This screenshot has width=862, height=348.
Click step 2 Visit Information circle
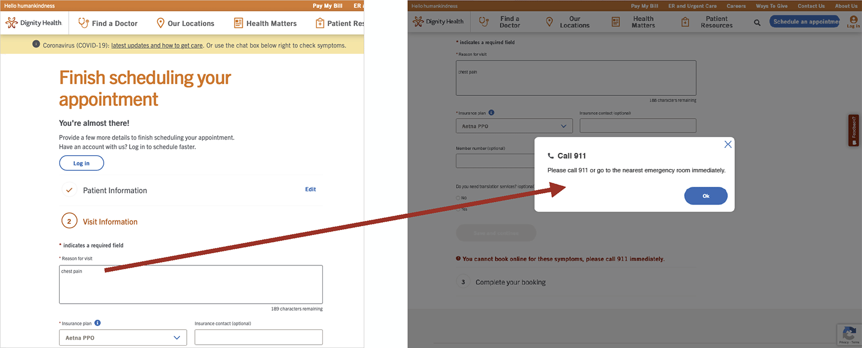pos(69,221)
